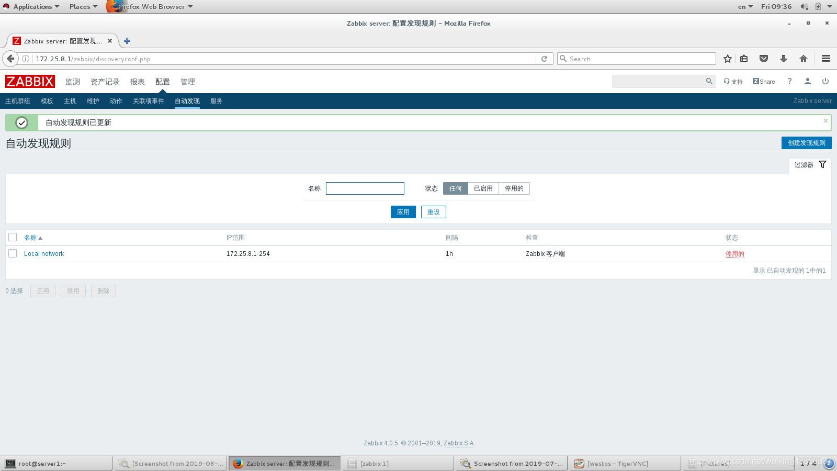The image size is (837, 471).
Task: Open the 监测 top menu
Action: [73, 82]
